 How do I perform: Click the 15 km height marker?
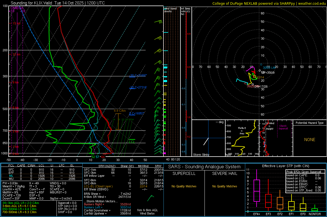point(16,23)
